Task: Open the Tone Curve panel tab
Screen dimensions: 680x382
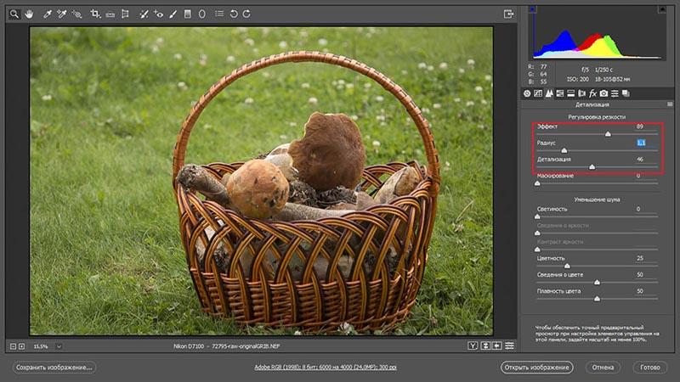Action: [538, 93]
